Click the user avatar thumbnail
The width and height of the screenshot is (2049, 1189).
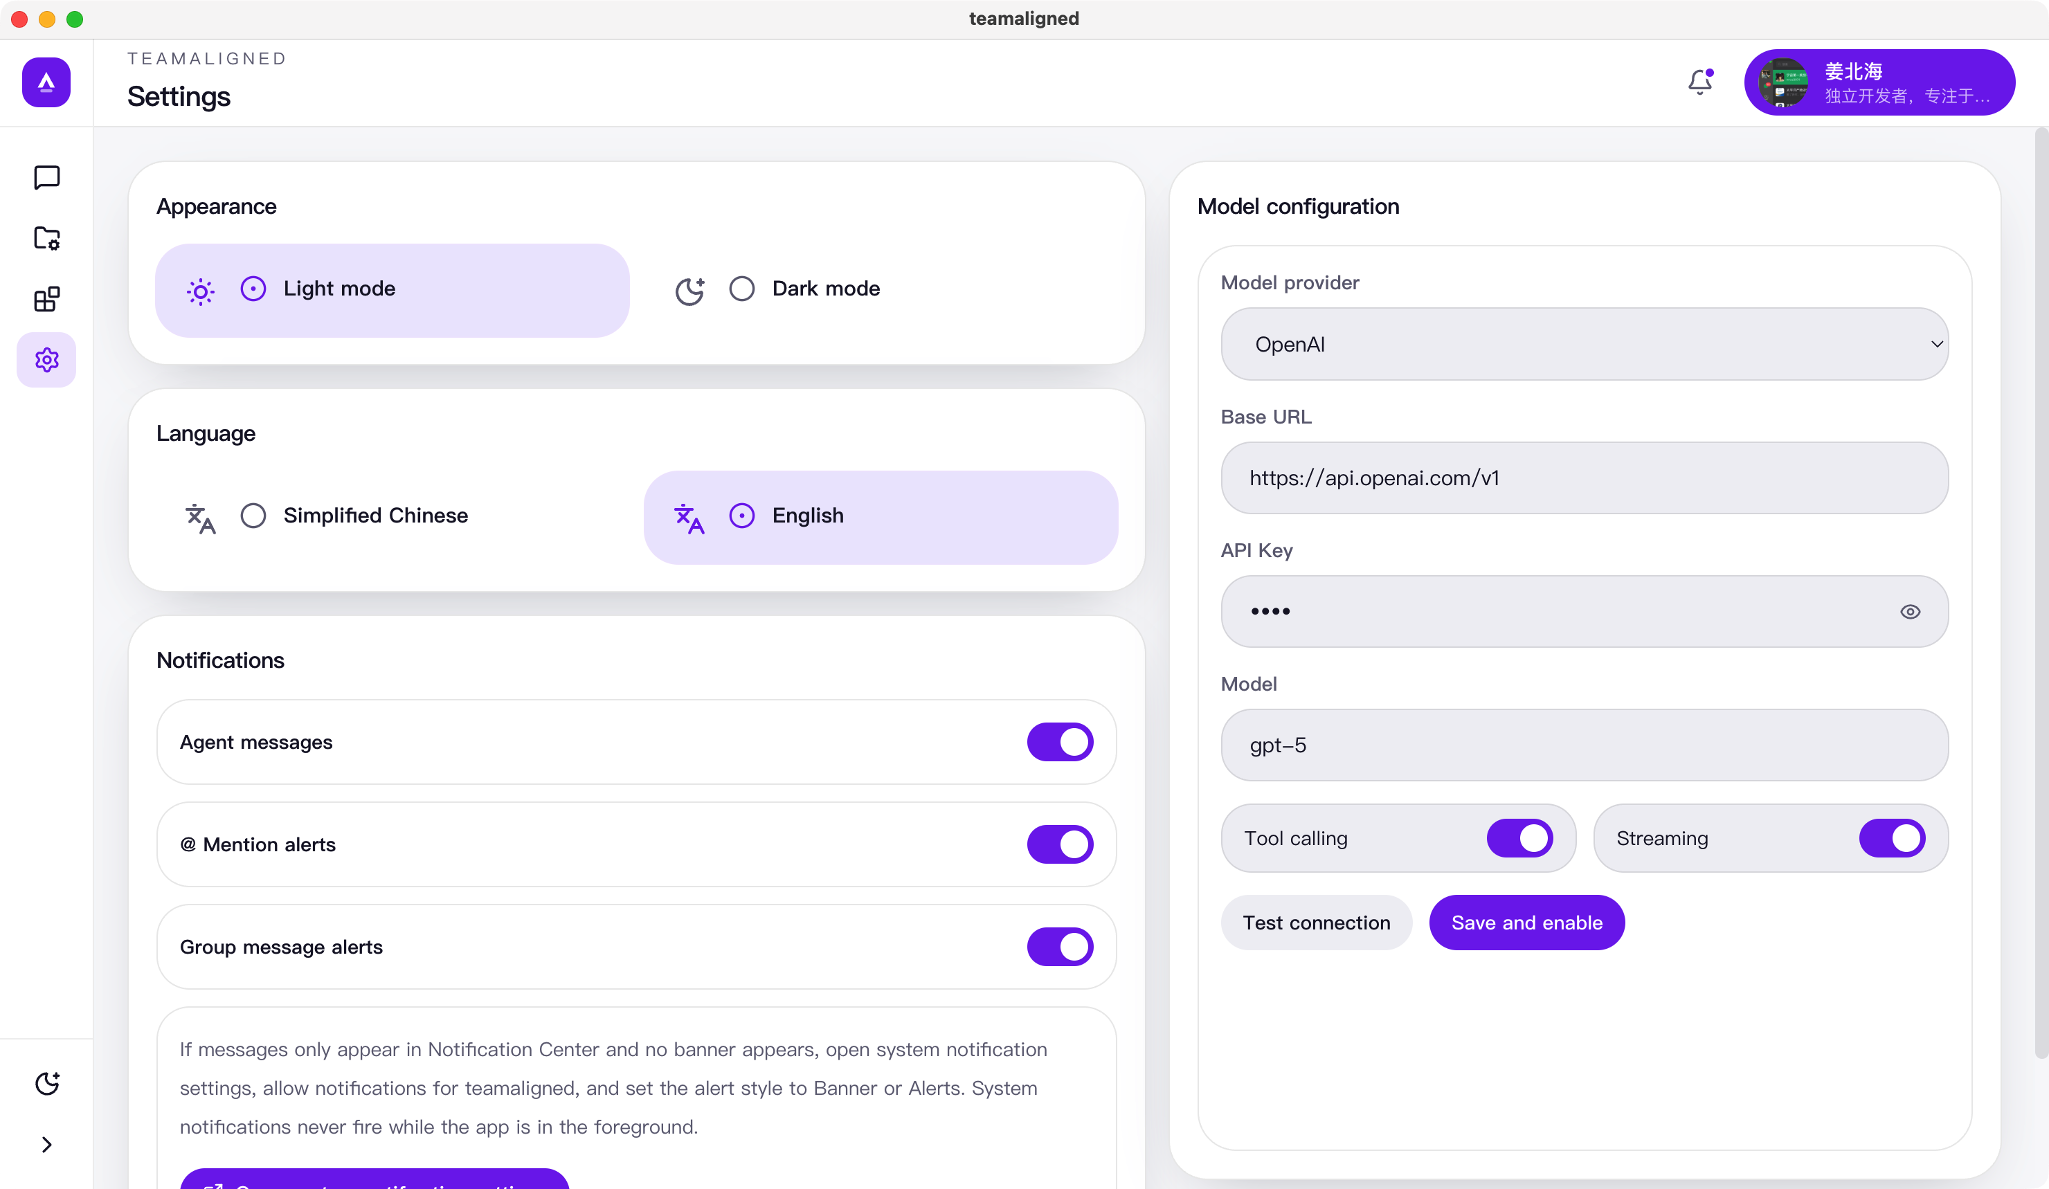(x=1782, y=82)
